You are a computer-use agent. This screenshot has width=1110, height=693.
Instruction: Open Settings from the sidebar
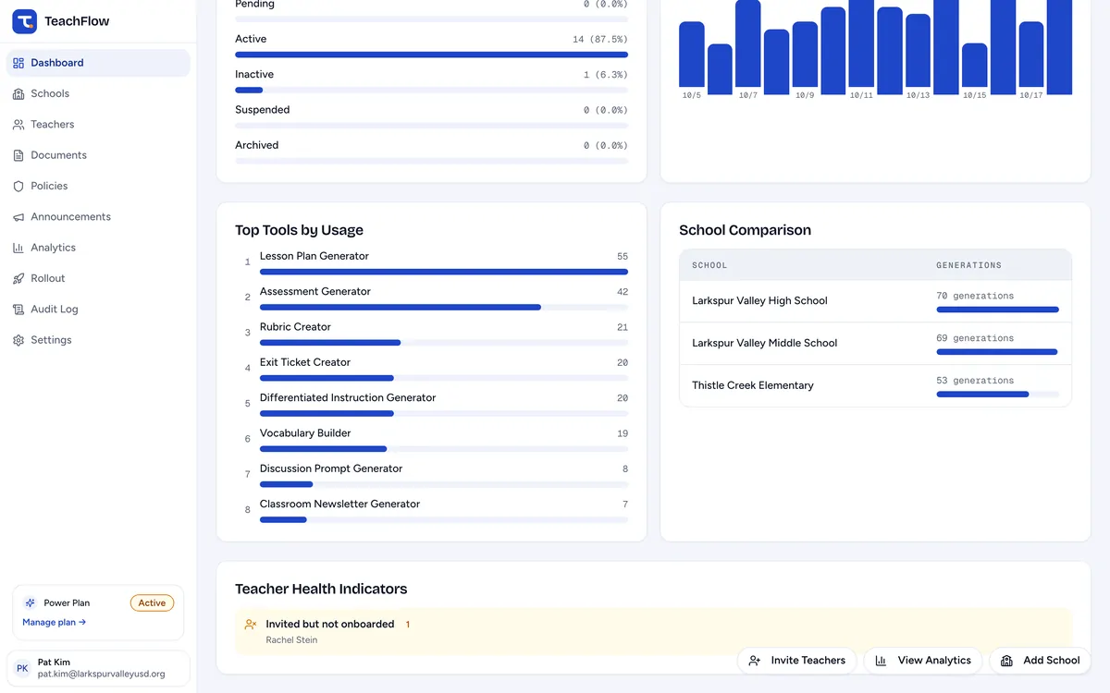pos(98,340)
